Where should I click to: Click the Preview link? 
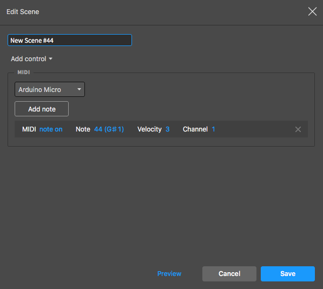(x=169, y=273)
